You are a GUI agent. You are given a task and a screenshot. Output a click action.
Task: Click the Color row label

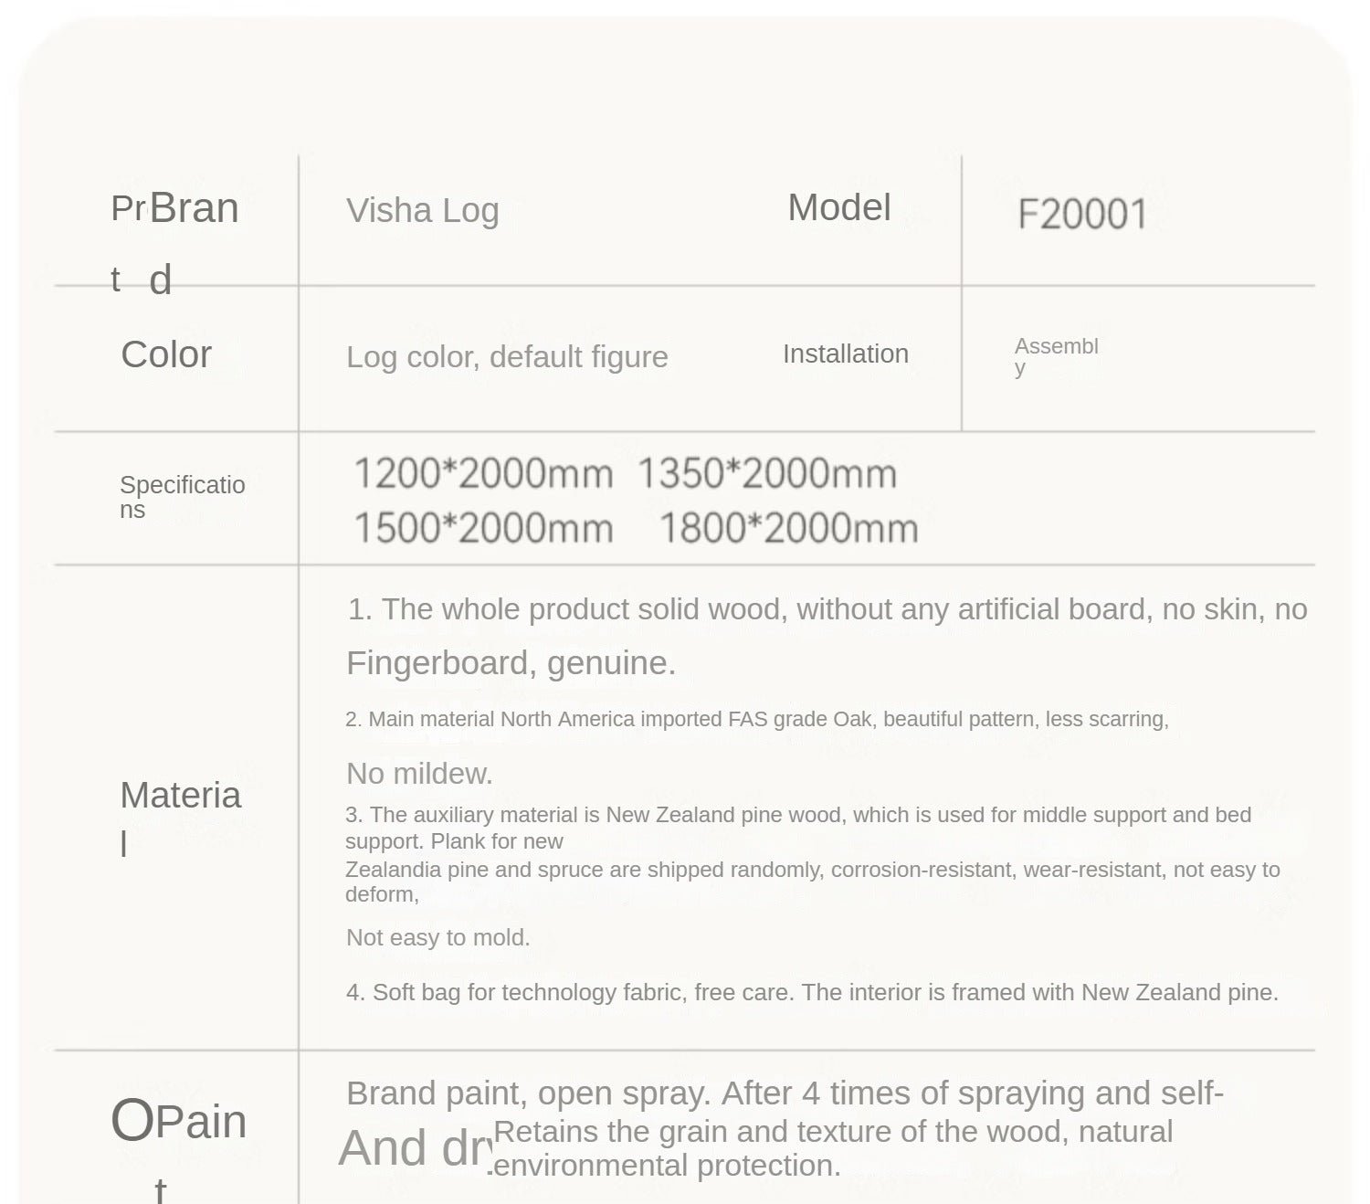166,354
